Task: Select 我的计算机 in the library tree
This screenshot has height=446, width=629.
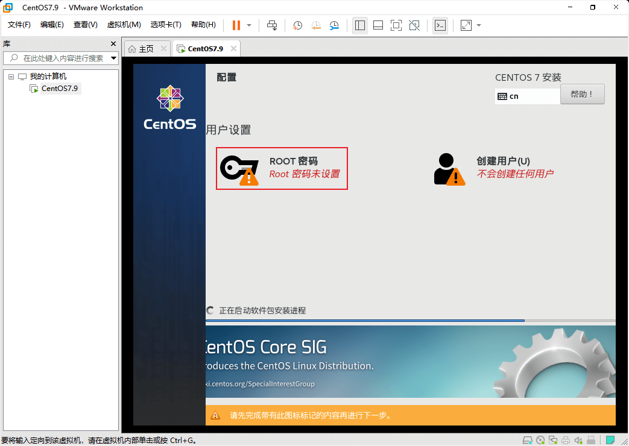Action: point(48,76)
